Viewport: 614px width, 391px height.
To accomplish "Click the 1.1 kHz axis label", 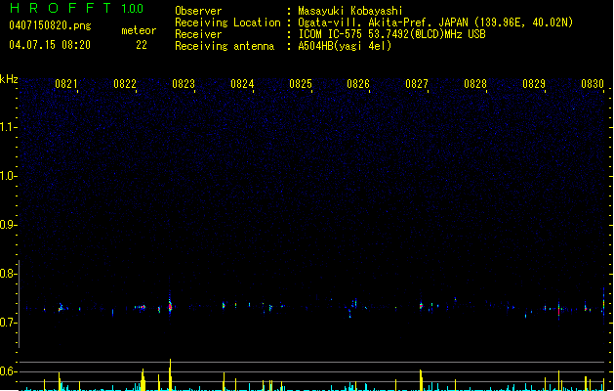I will coord(8,127).
